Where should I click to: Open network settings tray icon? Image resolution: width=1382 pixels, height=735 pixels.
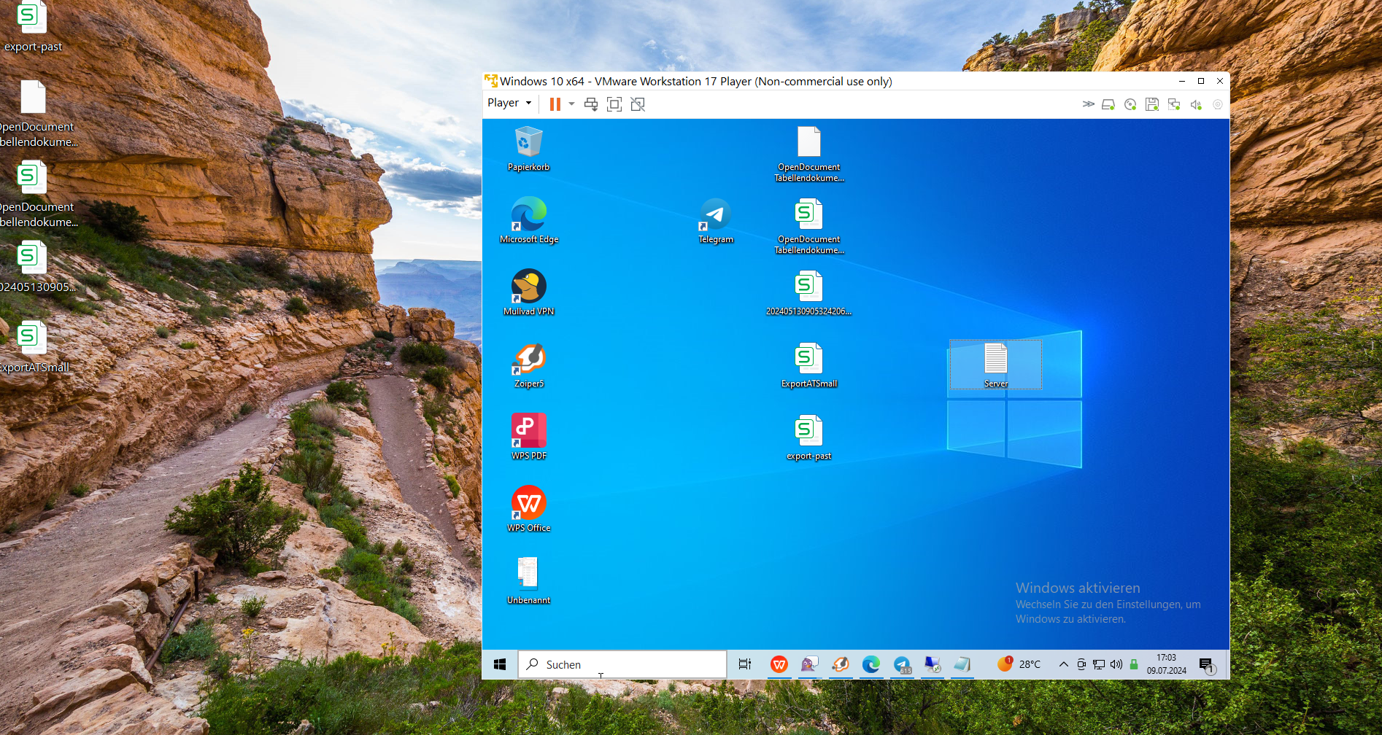coord(1099,664)
